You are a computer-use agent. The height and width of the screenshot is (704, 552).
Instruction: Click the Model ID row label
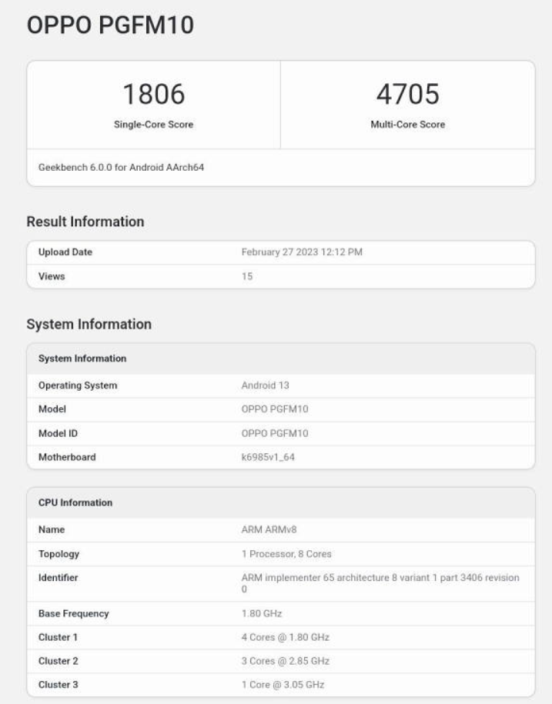point(58,433)
